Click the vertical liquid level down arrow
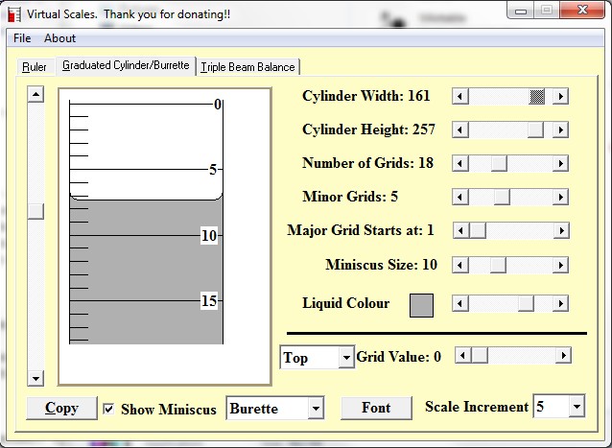Image resolution: width=612 pixels, height=448 pixels. pyautogui.click(x=35, y=378)
